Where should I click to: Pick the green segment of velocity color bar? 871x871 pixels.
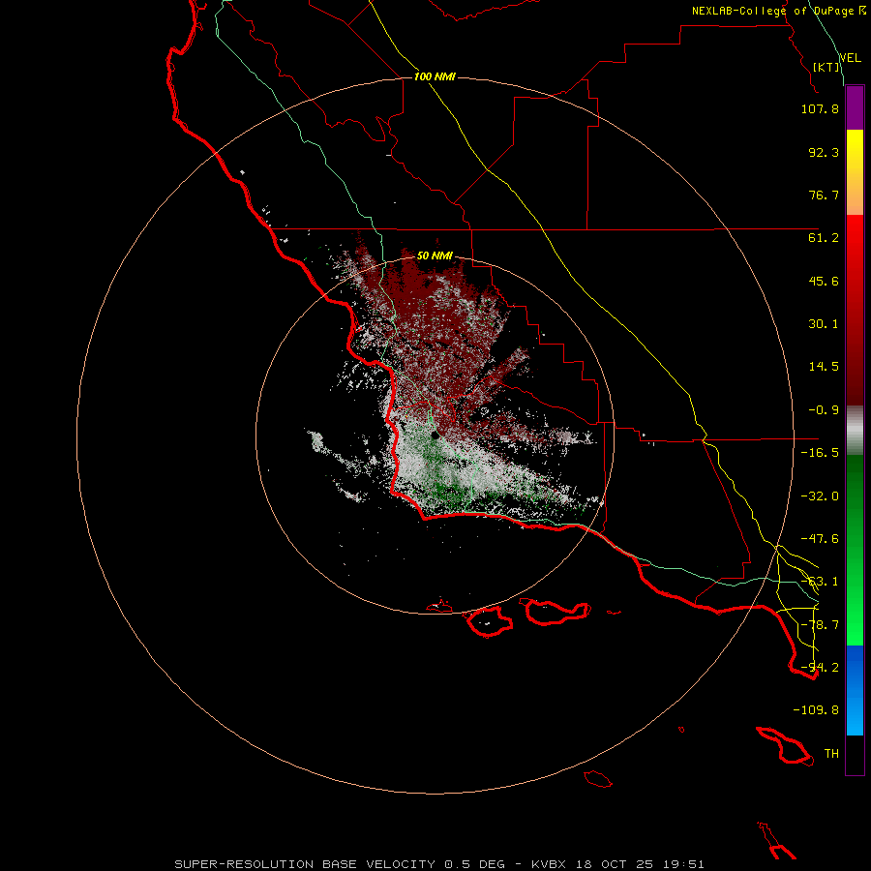point(855,550)
